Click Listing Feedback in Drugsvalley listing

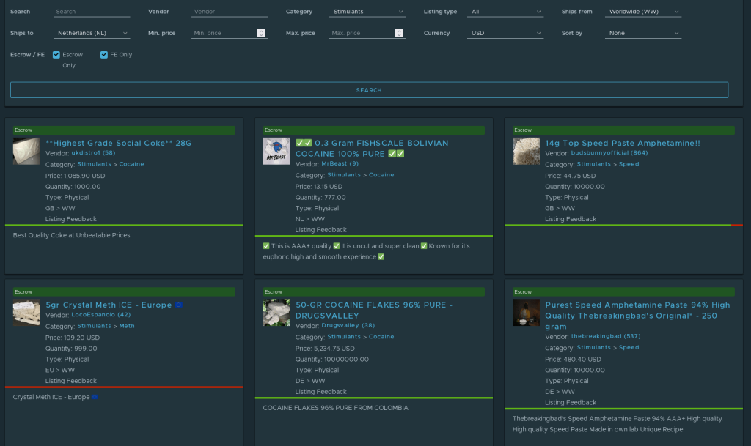(321, 392)
